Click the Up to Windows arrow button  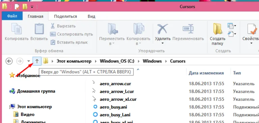[37, 61]
